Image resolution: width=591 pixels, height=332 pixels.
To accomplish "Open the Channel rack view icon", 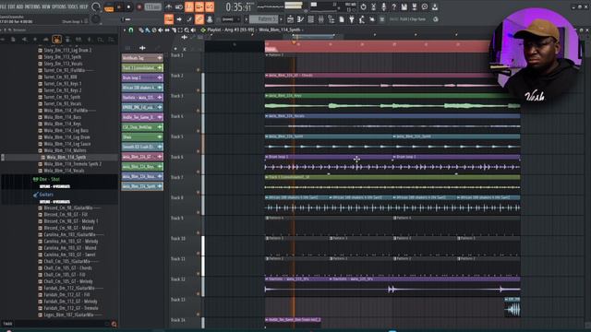I will click(311, 19).
